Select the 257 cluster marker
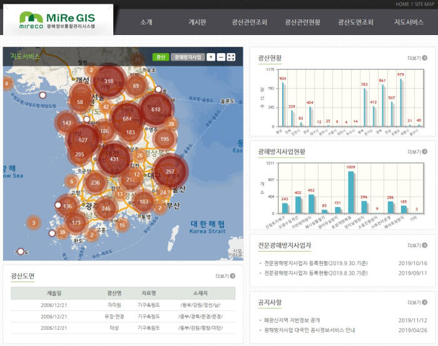The width and height of the screenshot is (438, 346). (170, 171)
